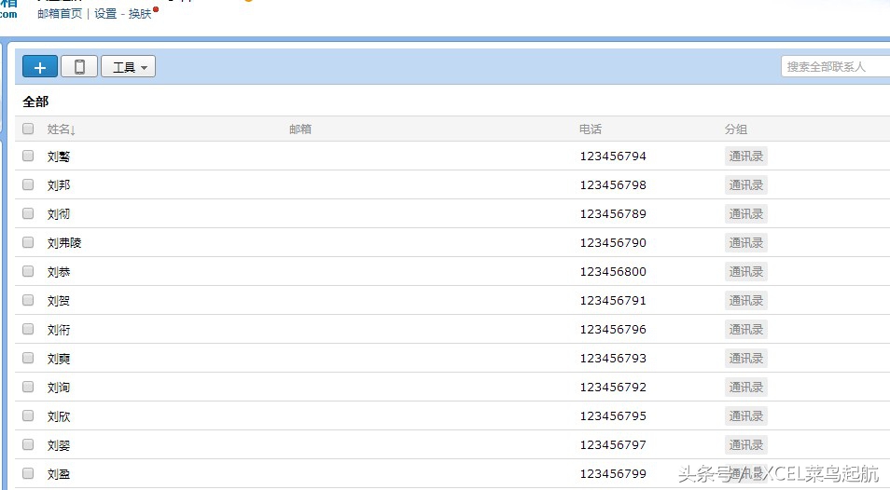Click phone number 123456794
The height and width of the screenshot is (490, 890).
point(613,157)
